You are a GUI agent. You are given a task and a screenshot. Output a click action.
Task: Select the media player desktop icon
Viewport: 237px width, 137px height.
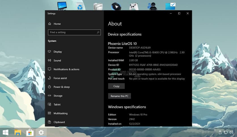point(116,7)
